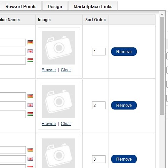Click Hungarian flag icon in second row

[x=30, y=114]
